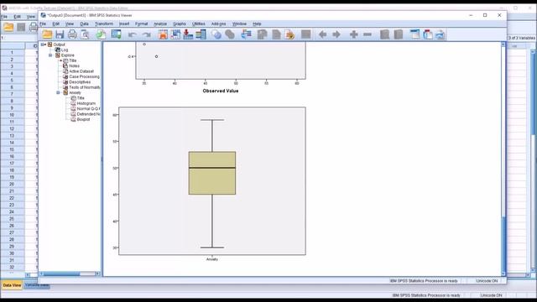Click the Viewer vertical scrollbar thumb

coord(503,243)
